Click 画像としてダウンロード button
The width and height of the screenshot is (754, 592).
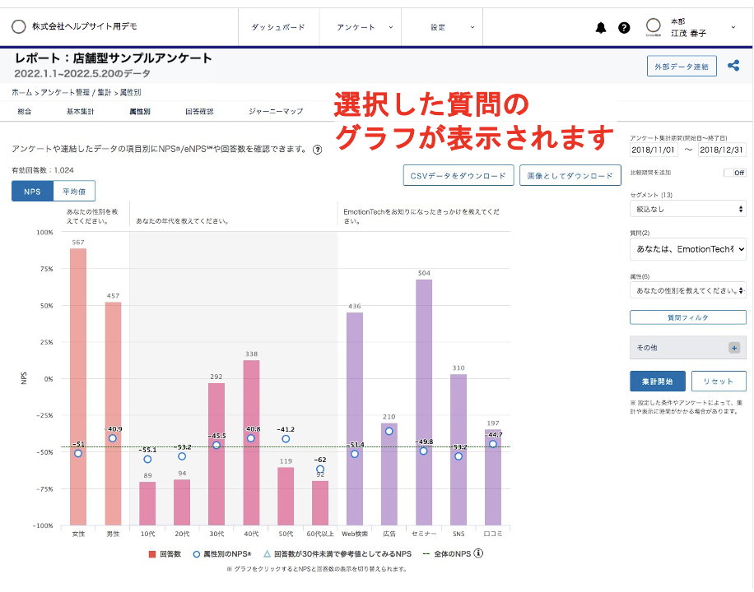570,175
